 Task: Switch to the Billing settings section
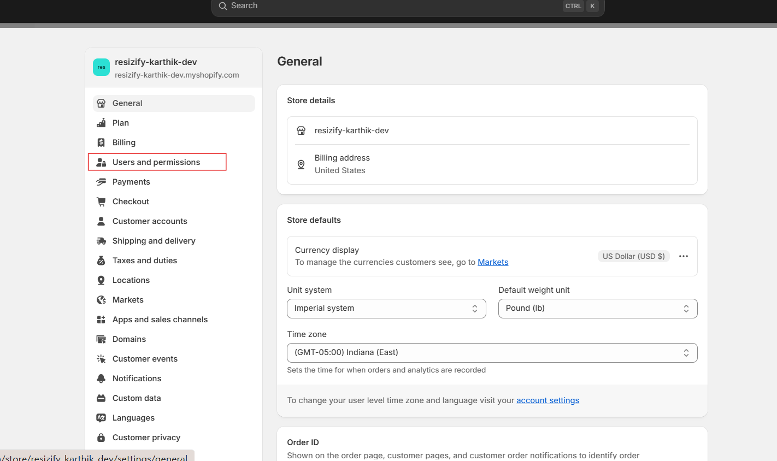pyautogui.click(x=123, y=142)
